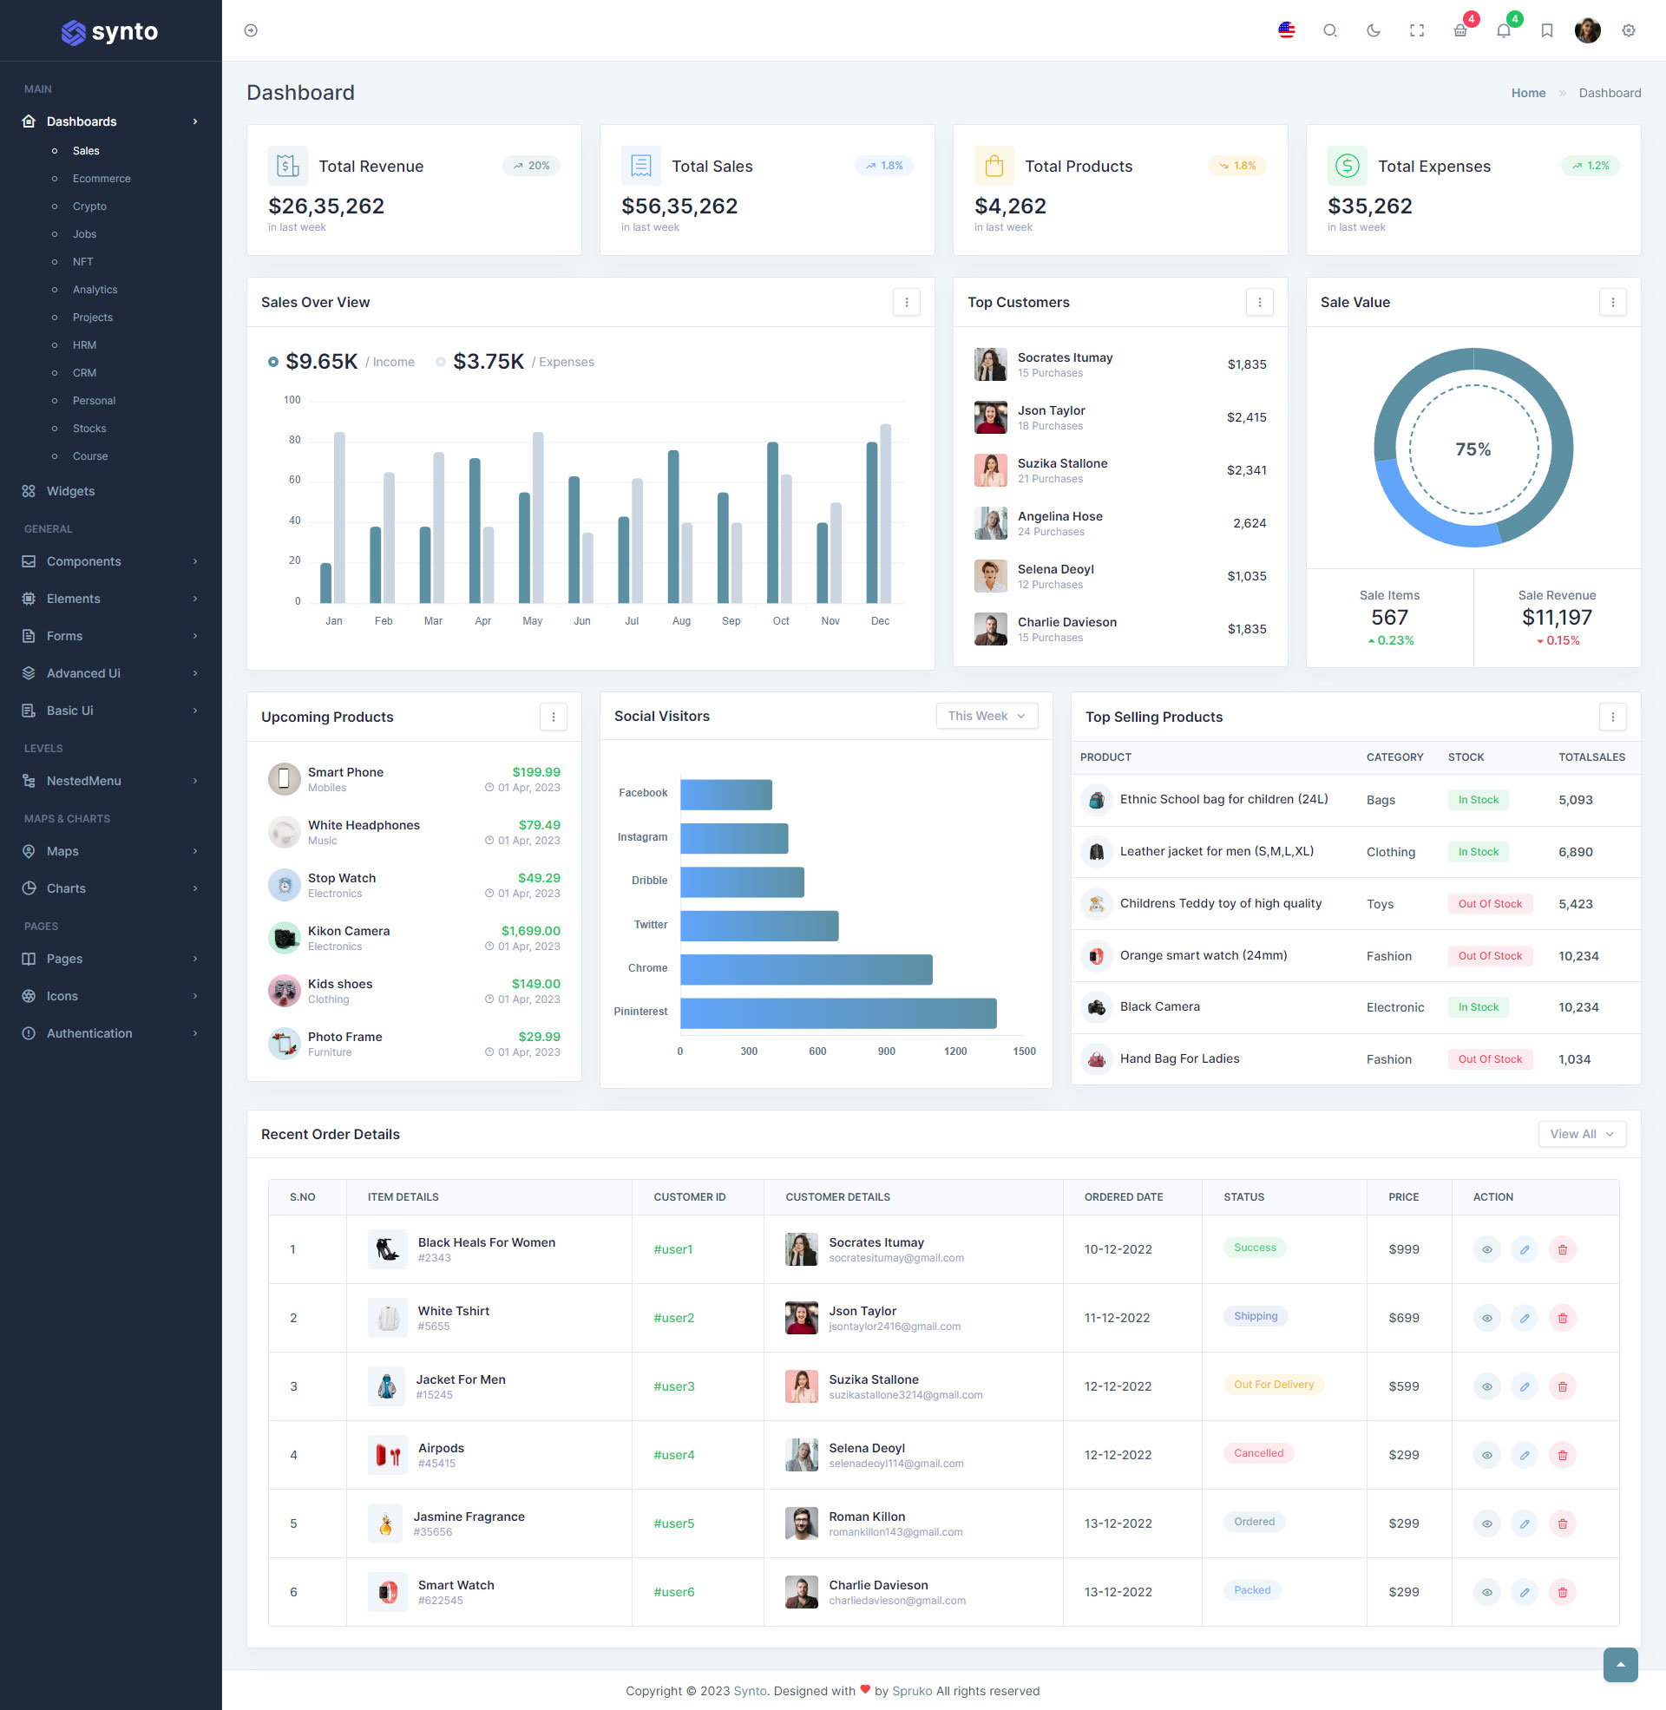Open the Widgets sidebar item
Image resolution: width=1666 pixels, height=1710 pixels.
[x=70, y=491]
